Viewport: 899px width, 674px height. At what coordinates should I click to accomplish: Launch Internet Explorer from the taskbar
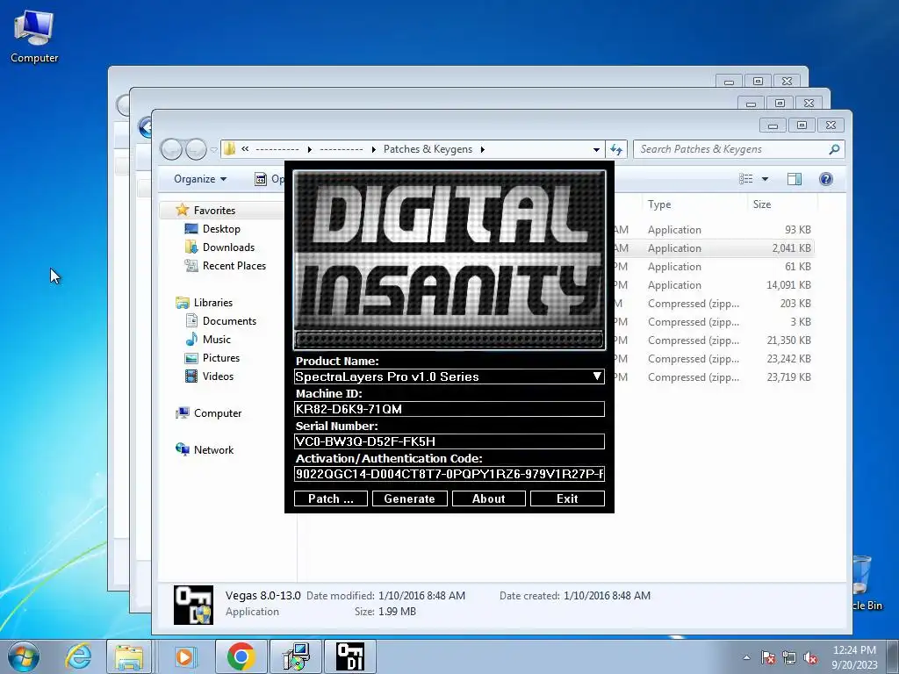click(x=78, y=656)
